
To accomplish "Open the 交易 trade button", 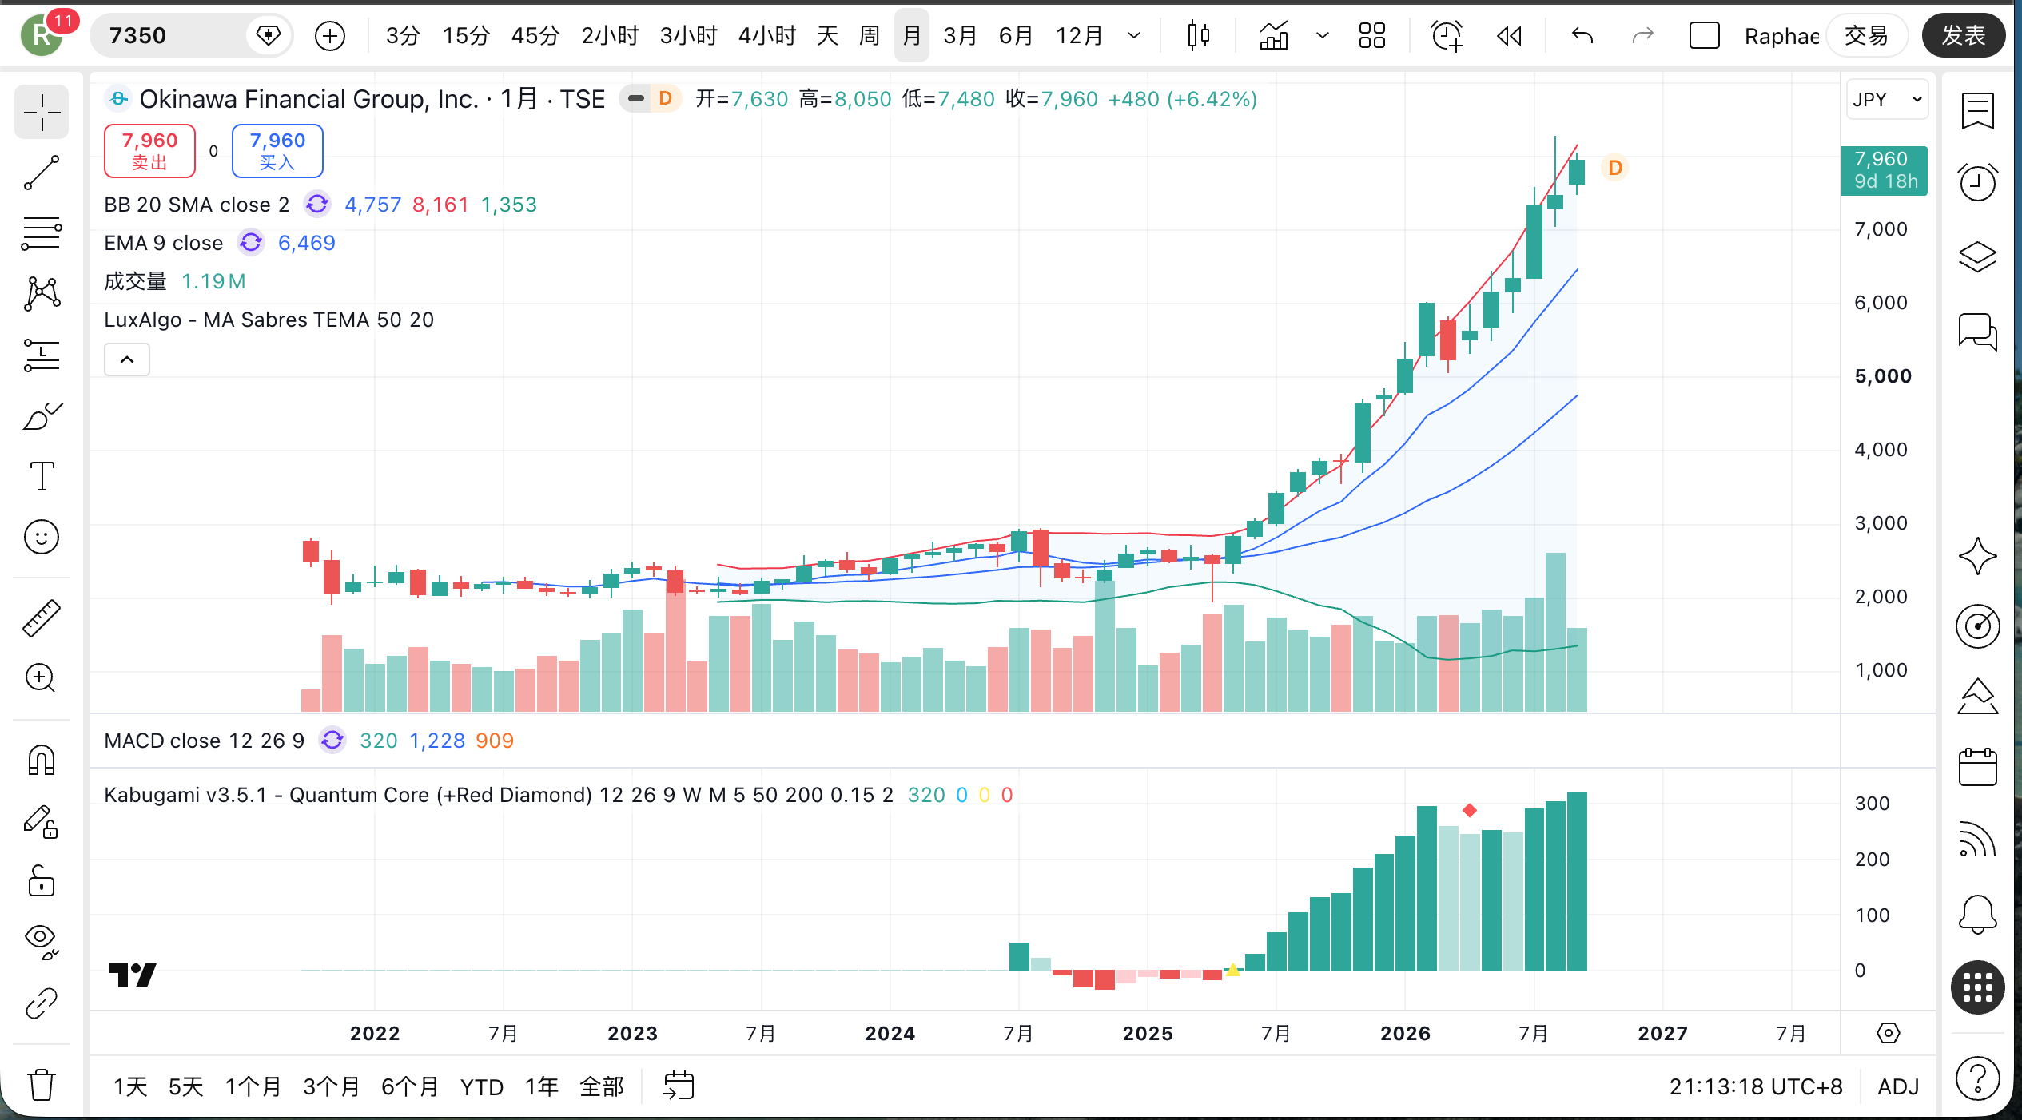I will pyautogui.click(x=1866, y=36).
